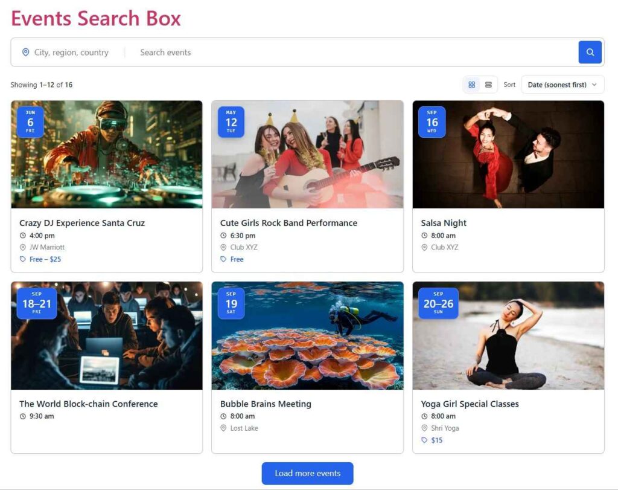The height and width of the screenshot is (490, 618).
Task: Click the guitar girls band thumbnail
Action: (x=307, y=154)
